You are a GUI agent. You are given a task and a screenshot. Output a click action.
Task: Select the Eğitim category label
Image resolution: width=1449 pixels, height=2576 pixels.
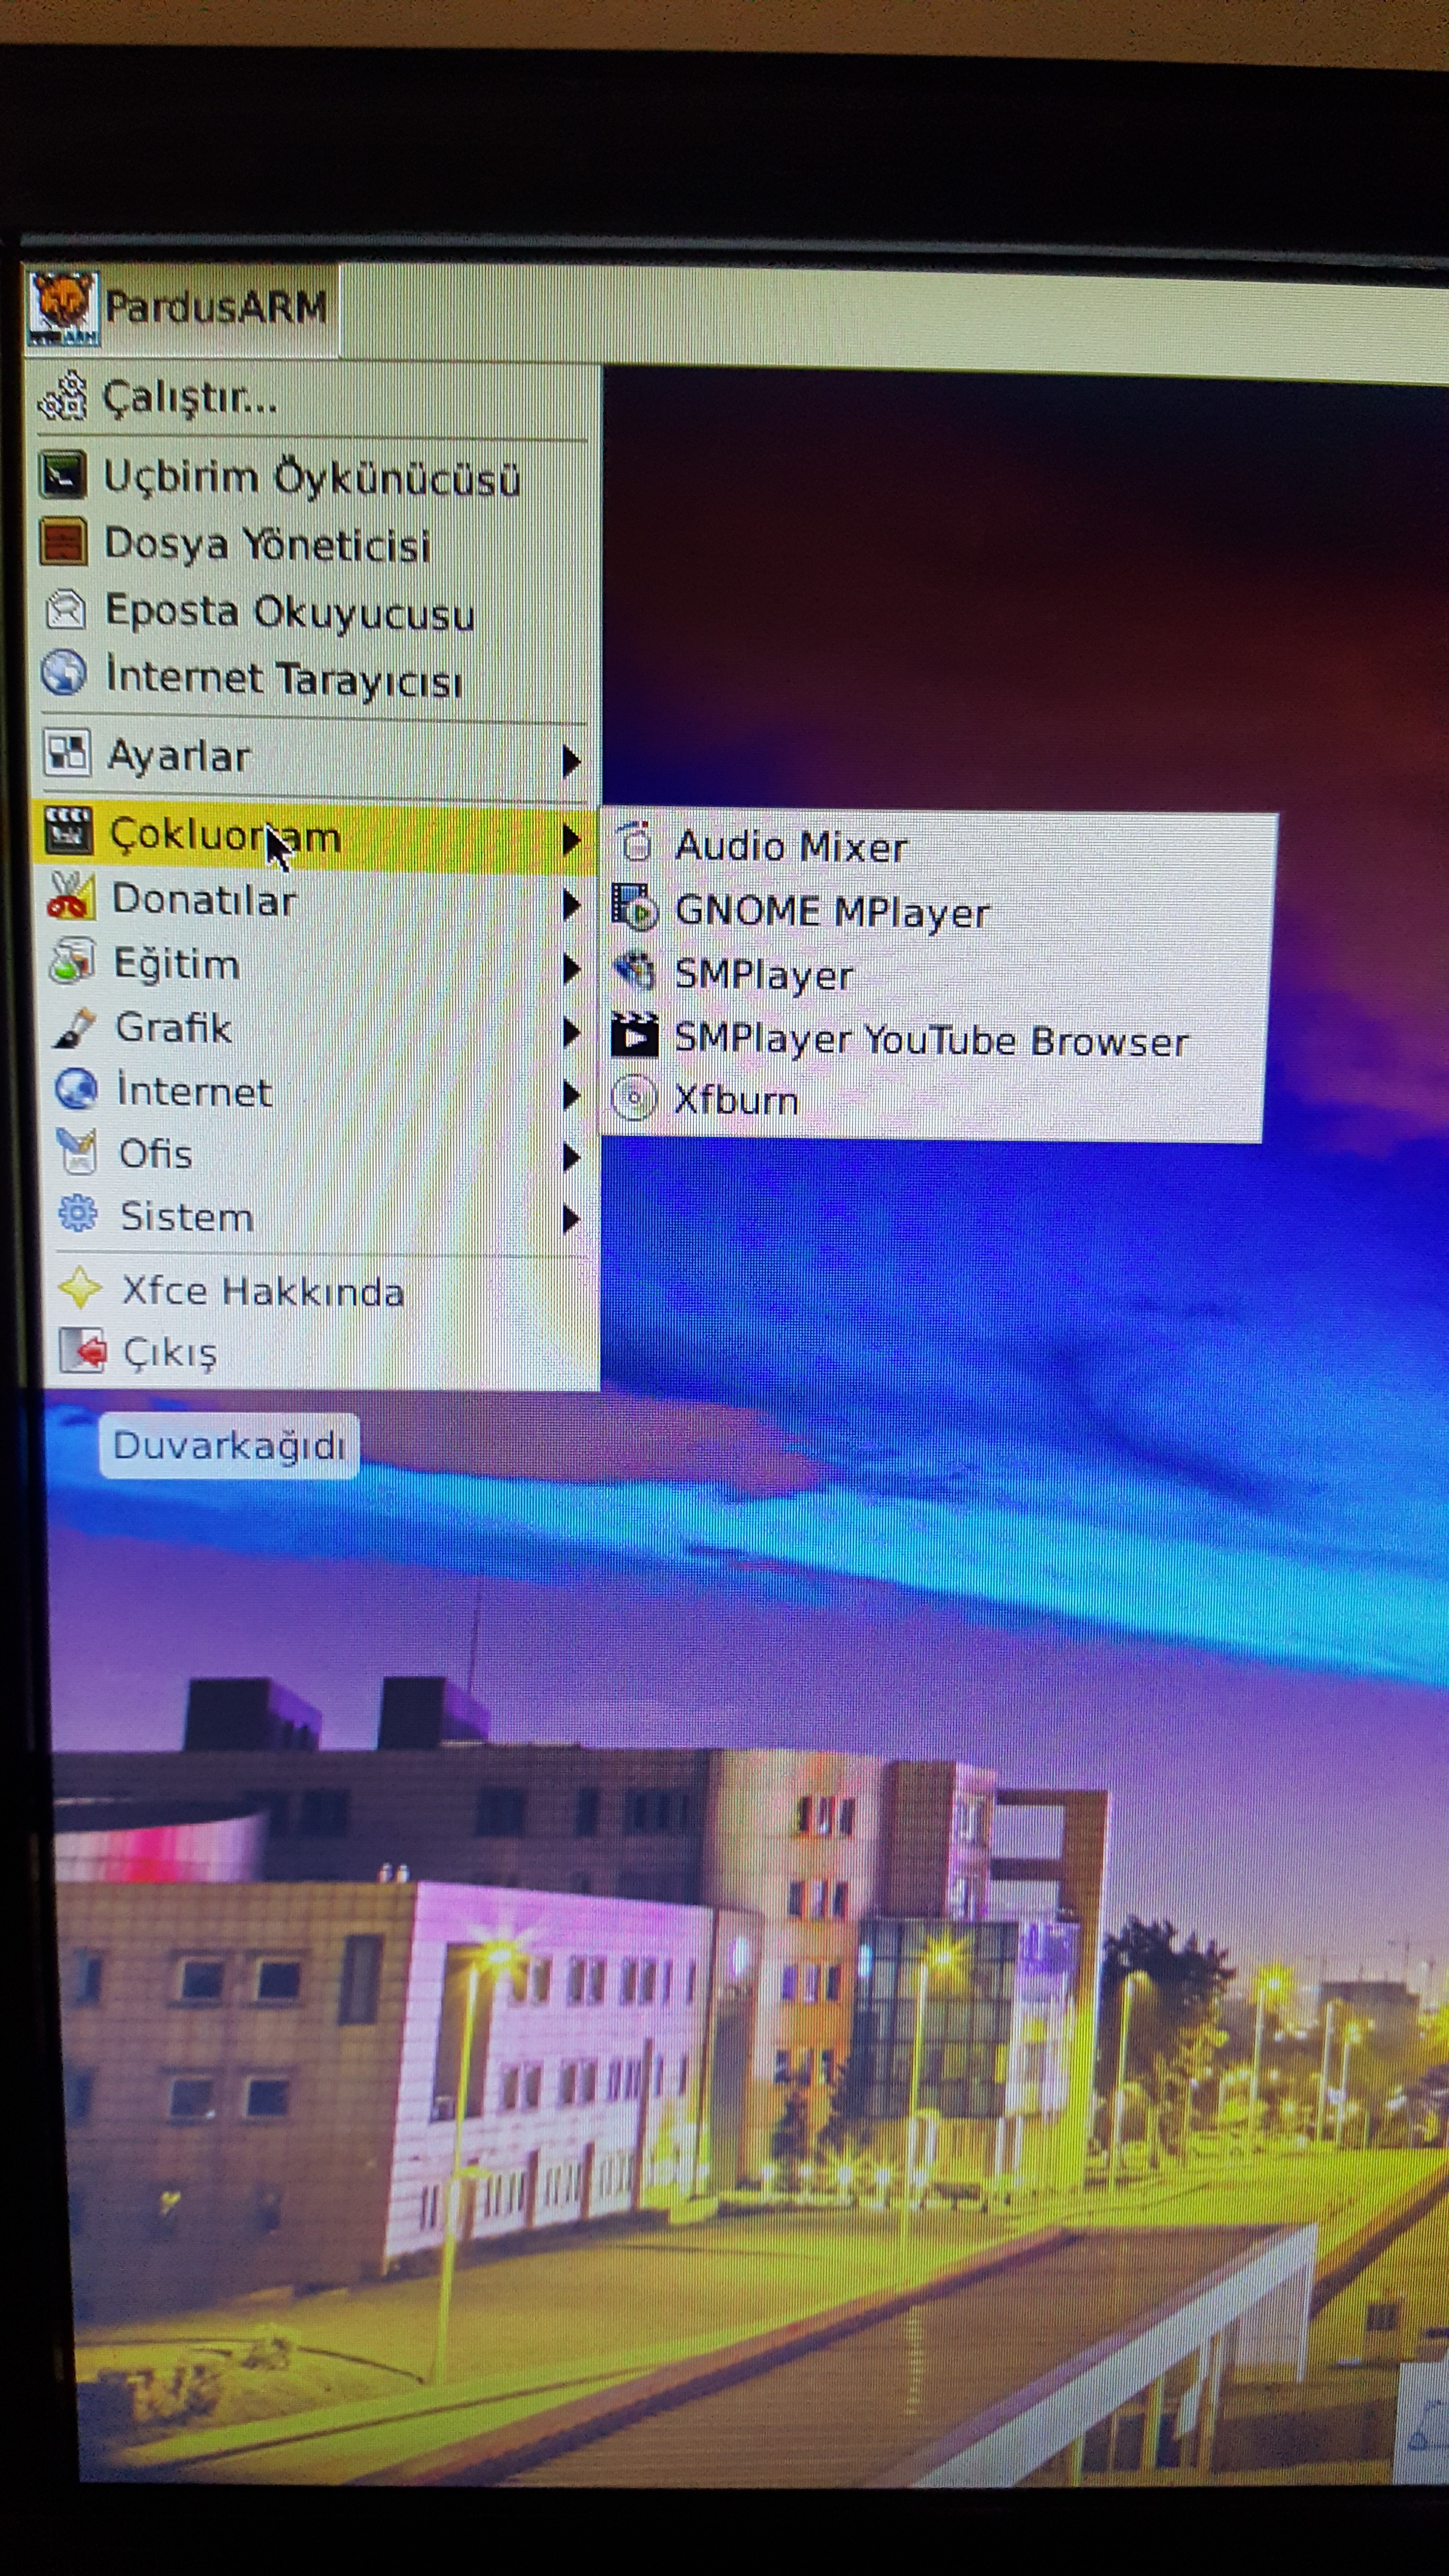coord(177,965)
